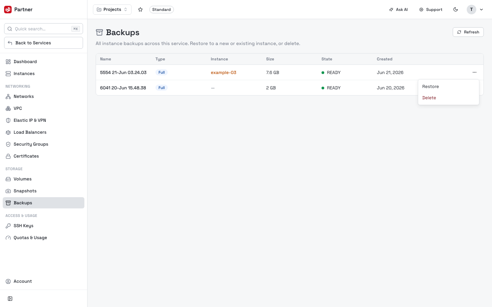Open the Networks page
The width and height of the screenshot is (492, 307).
click(43, 97)
